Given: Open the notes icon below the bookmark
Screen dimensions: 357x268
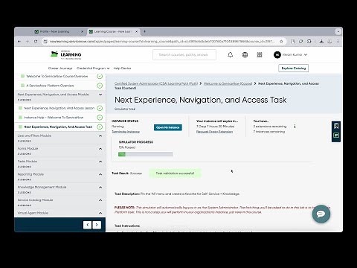Looking at the screenshot, I should pyautogui.click(x=336, y=135).
